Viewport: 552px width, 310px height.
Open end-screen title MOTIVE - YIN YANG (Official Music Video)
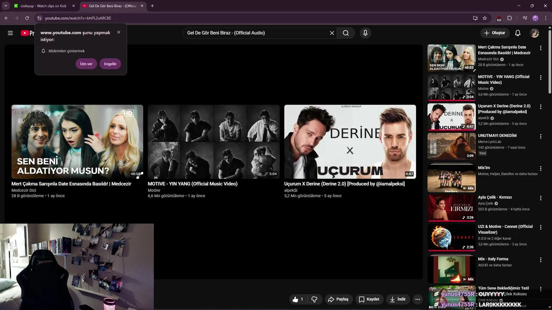(193, 184)
